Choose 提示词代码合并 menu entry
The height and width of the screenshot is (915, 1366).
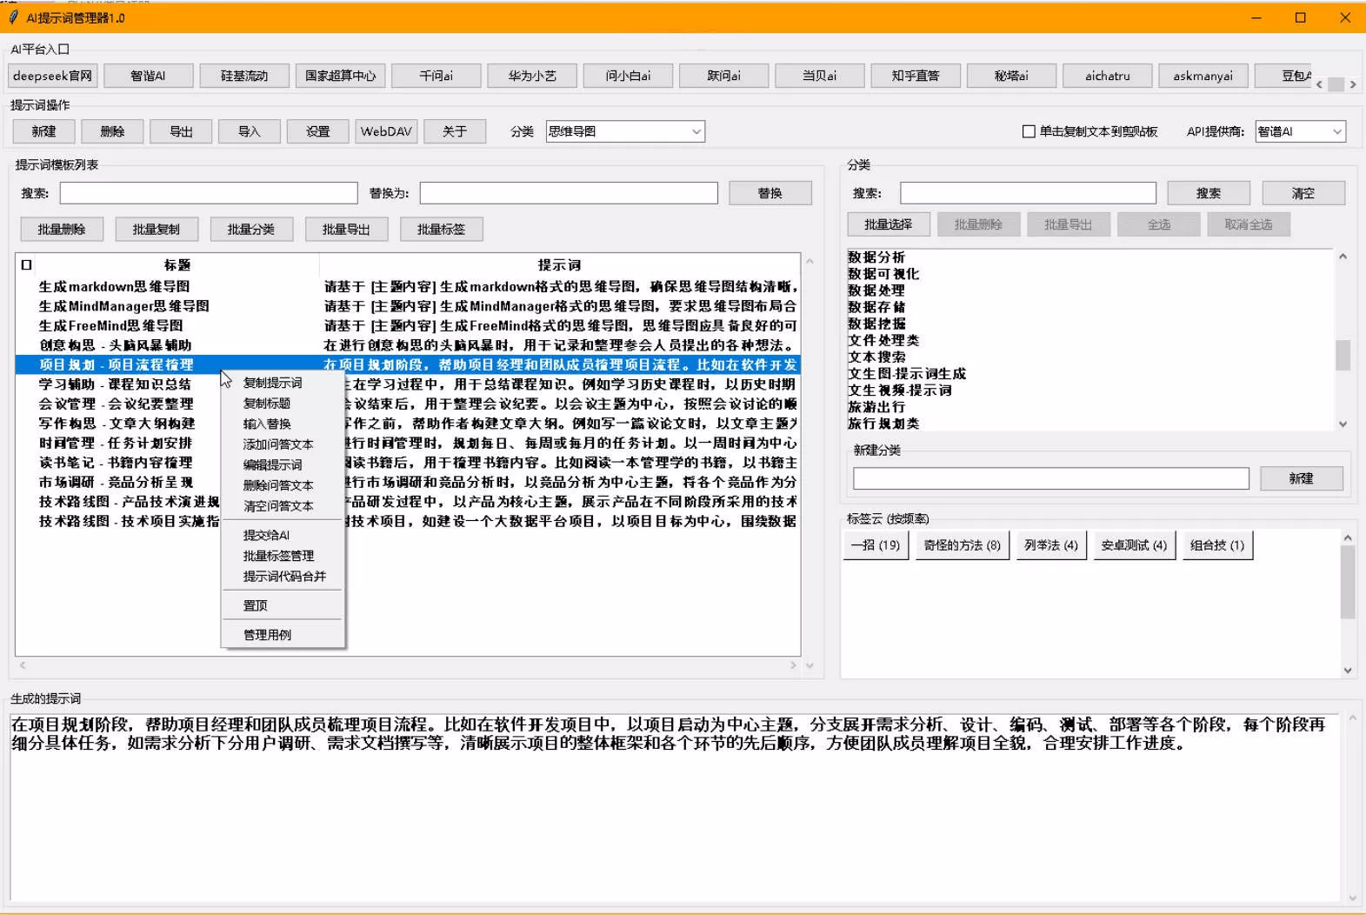point(283,577)
